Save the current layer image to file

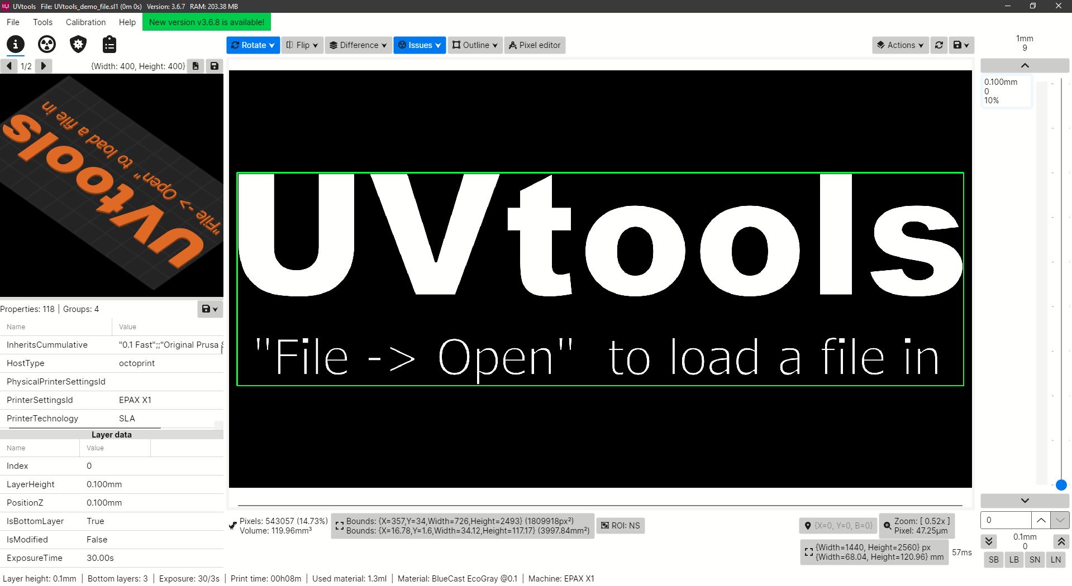(x=215, y=66)
